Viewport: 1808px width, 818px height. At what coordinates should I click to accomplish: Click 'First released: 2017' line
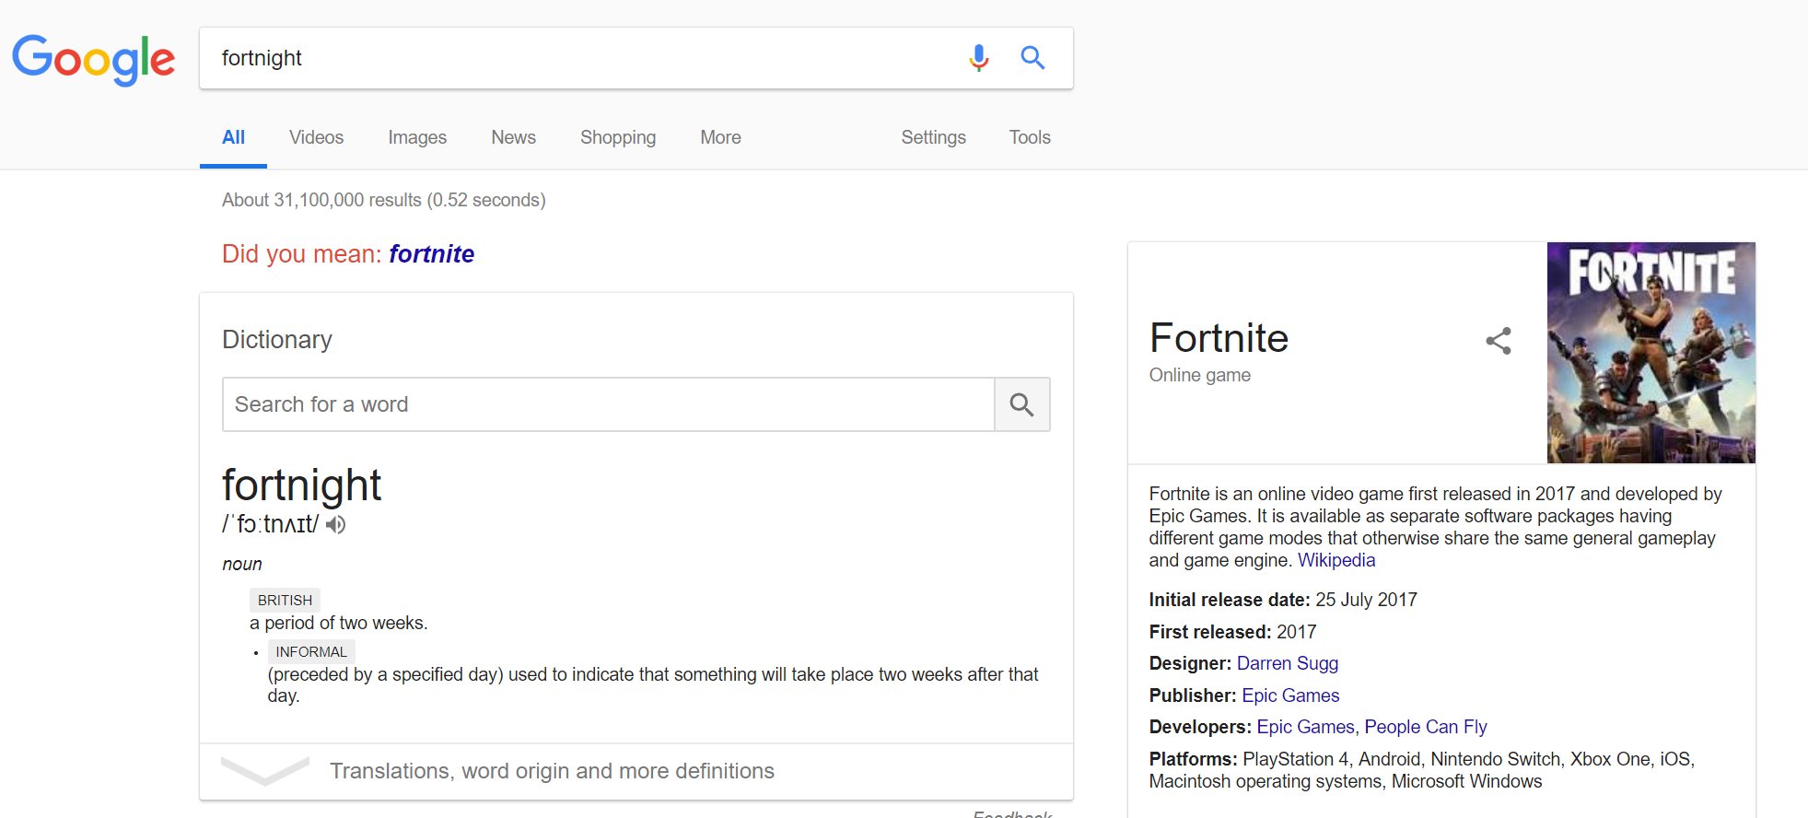1232,632
